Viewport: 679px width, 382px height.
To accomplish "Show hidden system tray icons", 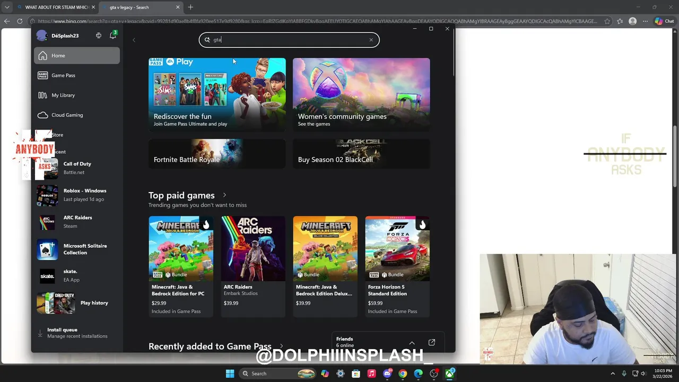I will 613,374.
